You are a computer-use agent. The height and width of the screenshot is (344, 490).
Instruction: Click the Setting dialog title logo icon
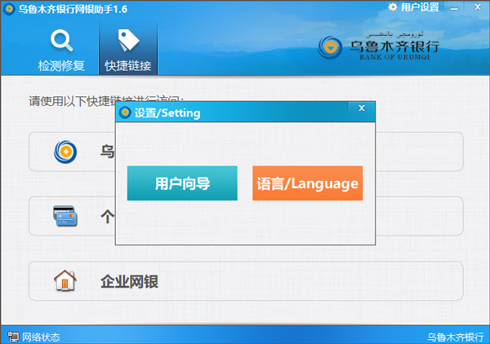tap(125, 112)
